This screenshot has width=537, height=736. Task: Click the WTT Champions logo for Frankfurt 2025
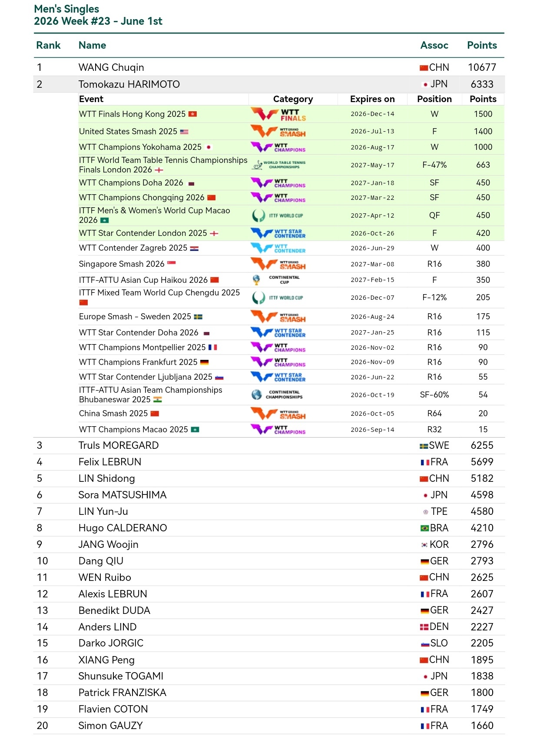(278, 362)
